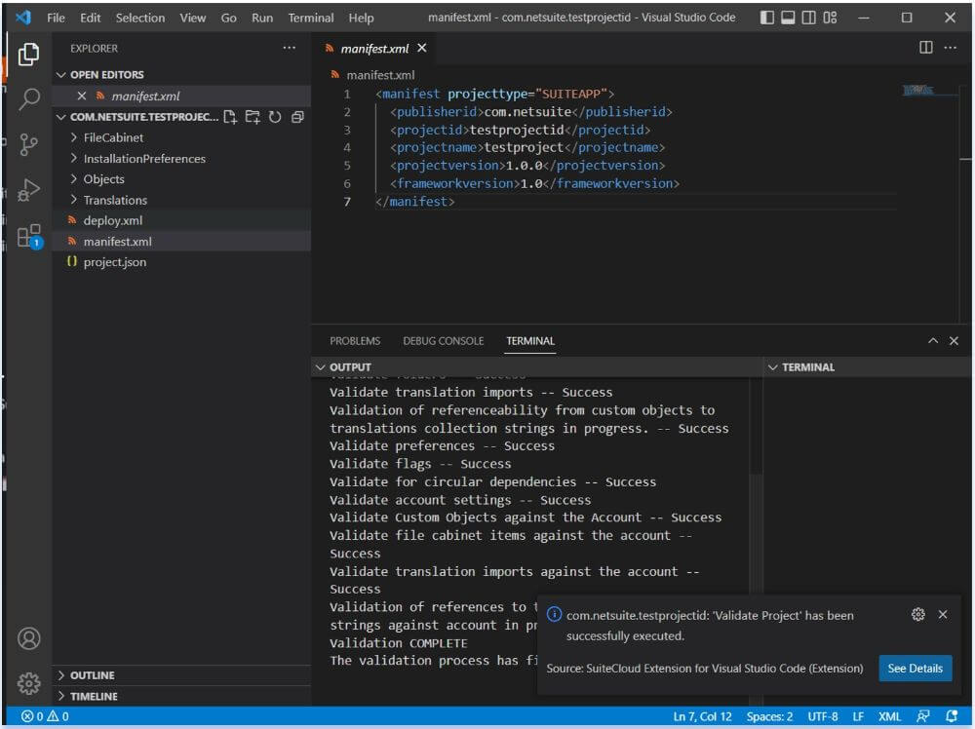The width and height of the screenshot is (975, 729).
Task: Switch to the Problems panel tab
Action: [355, 340]
